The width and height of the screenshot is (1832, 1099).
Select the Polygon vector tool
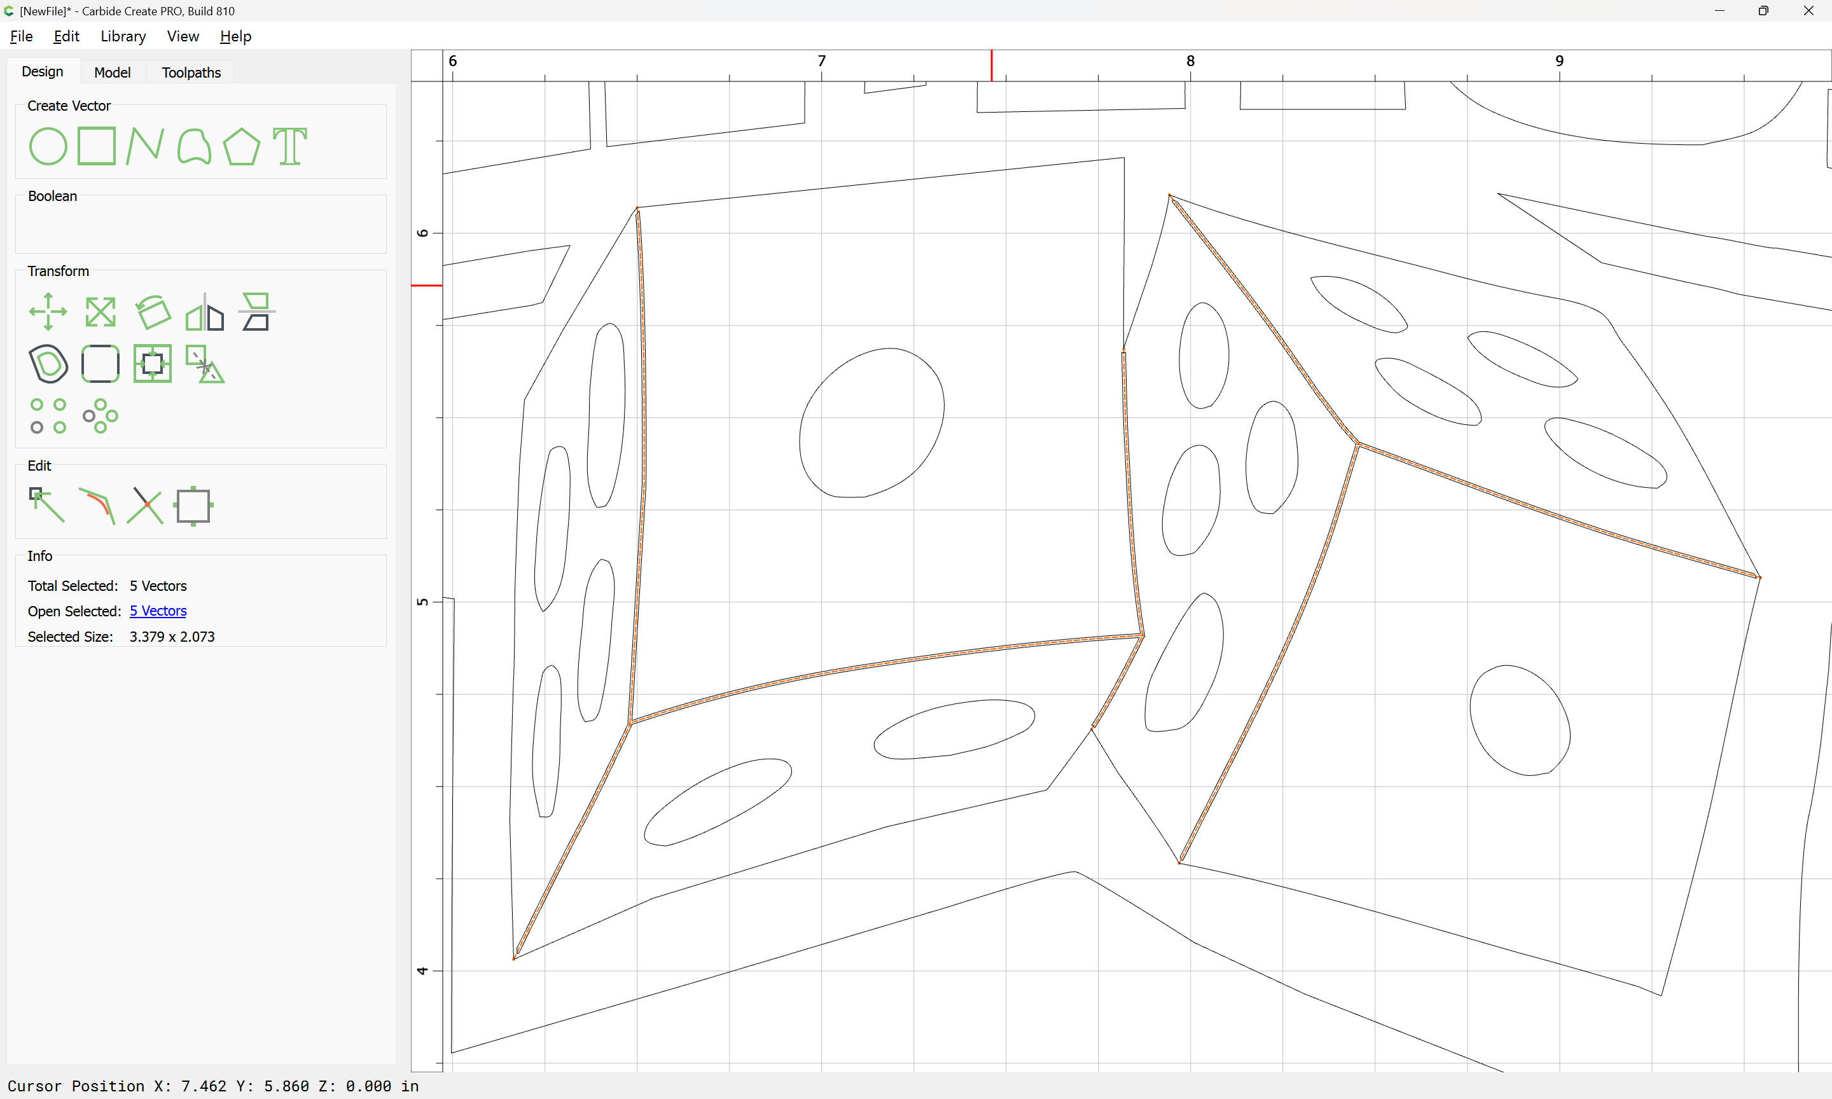click(x=242, y=146)
